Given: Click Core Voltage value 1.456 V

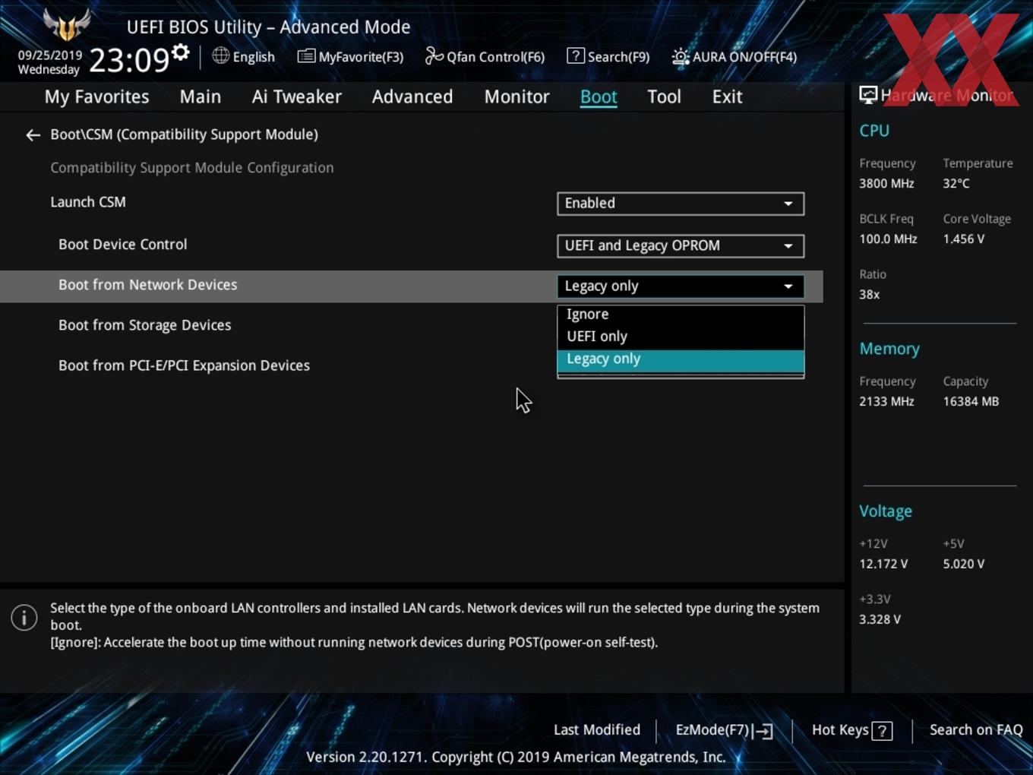Looking at the screenshot, I should [x=963, y=239].
